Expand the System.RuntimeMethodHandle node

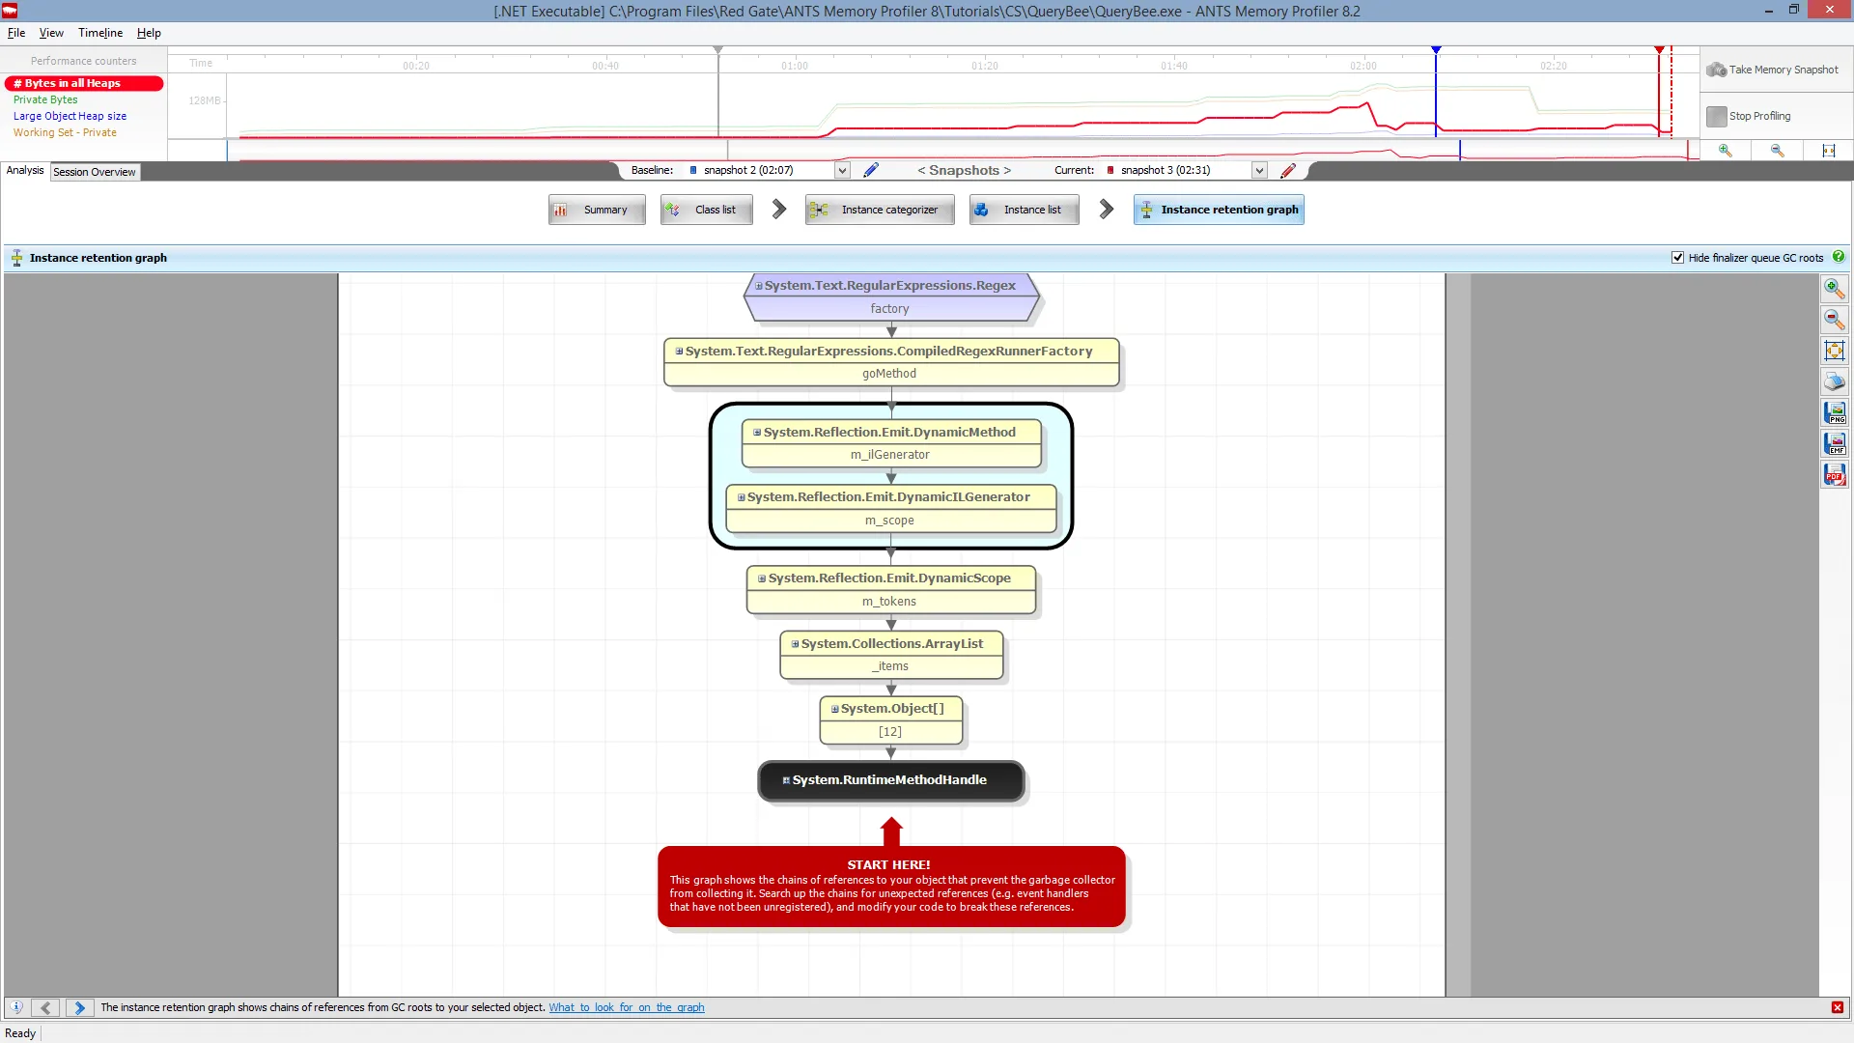tap(786, 780)
